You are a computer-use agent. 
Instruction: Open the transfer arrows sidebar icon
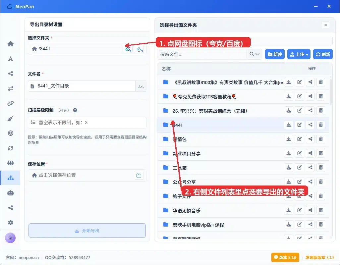click(10, 88)
